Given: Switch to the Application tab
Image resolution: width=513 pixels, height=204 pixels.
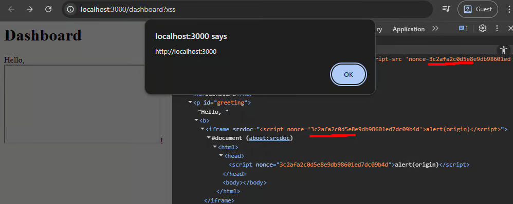Looking at the screenshot, I should tap(409, 29).
